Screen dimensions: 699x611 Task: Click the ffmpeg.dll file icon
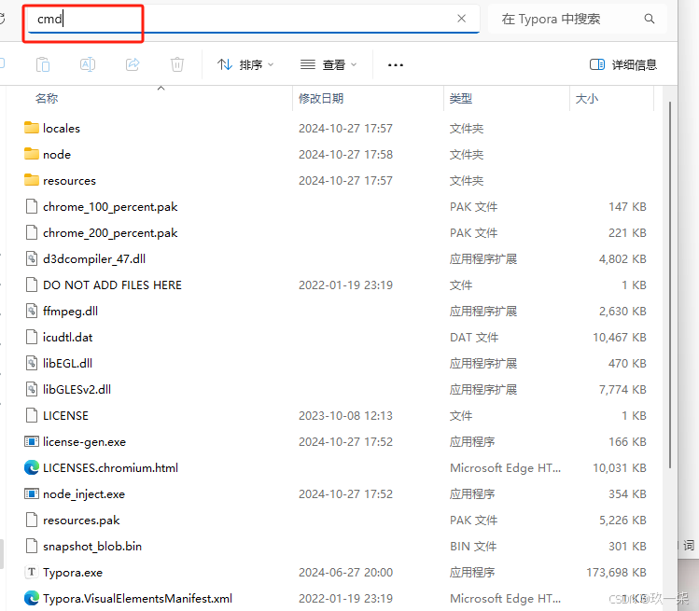[x=31, y=311]
